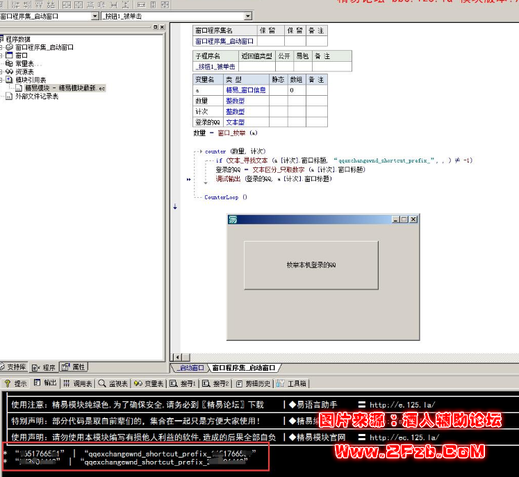Click the 精易_窗口信息 type link
519x477 pixels.
coord(245,90)
